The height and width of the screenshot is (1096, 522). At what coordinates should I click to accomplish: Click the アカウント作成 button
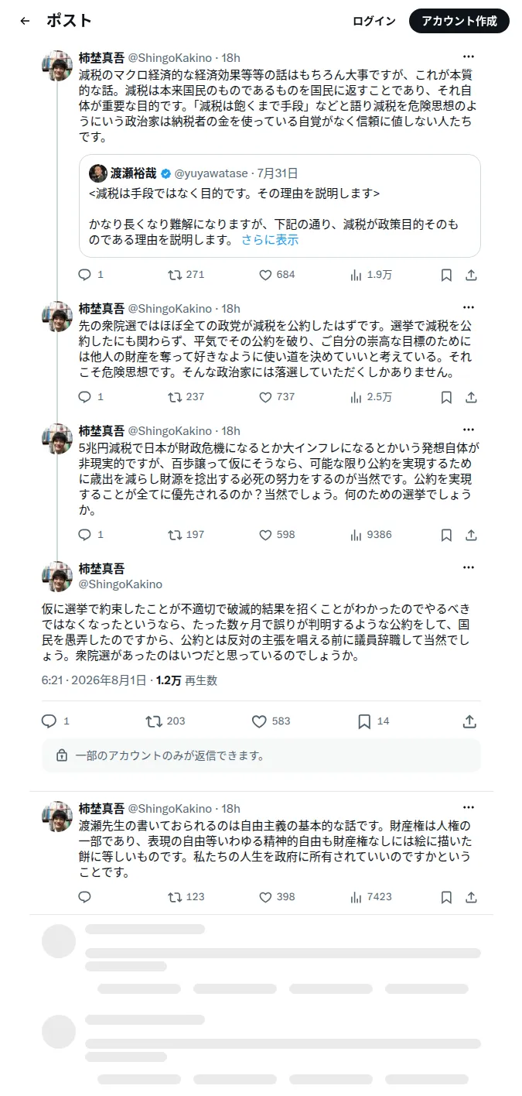click(x=459, y=21)
